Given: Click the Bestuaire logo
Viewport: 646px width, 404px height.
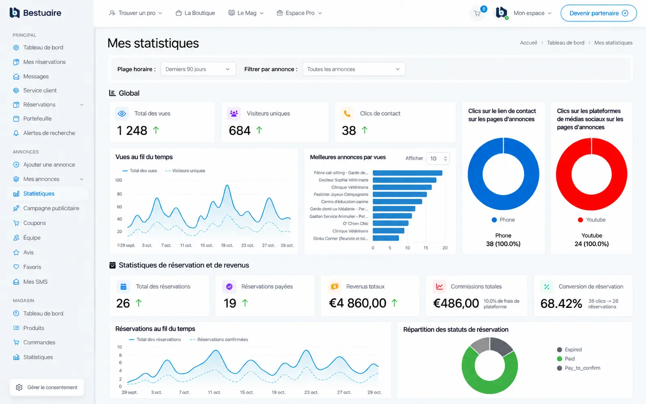Looking at the screenshot, I should click(x=35, y=13).
